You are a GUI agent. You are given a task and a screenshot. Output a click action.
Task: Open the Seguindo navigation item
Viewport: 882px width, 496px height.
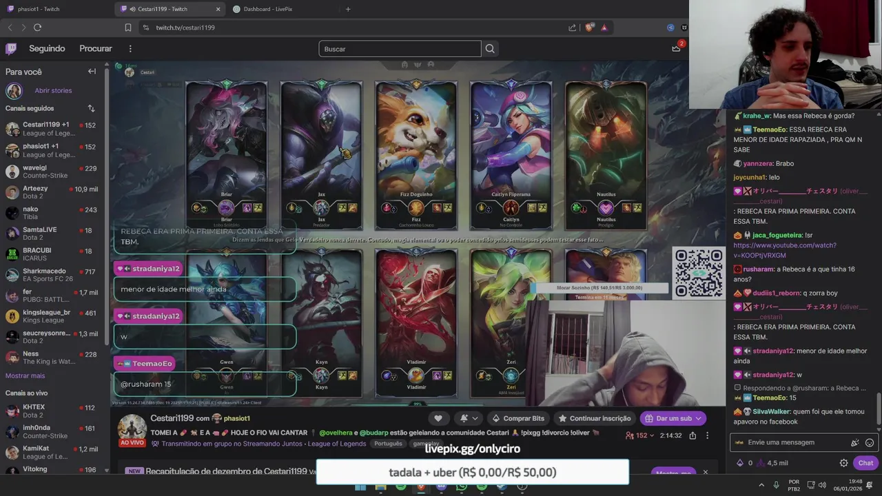click(x=47, y=48)
